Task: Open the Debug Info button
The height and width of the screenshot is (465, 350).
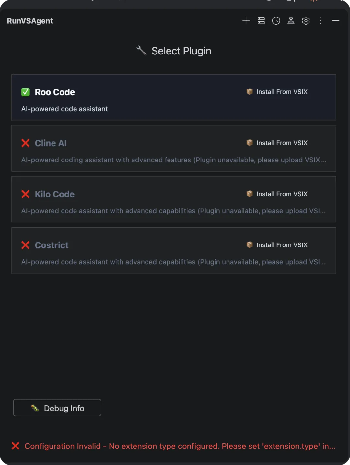Action: point(57,408)
